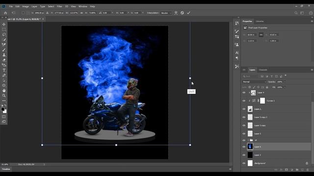Screen dimensions: 314x176
Task: Select the Move tool
Action: click(x=4, y=24)
